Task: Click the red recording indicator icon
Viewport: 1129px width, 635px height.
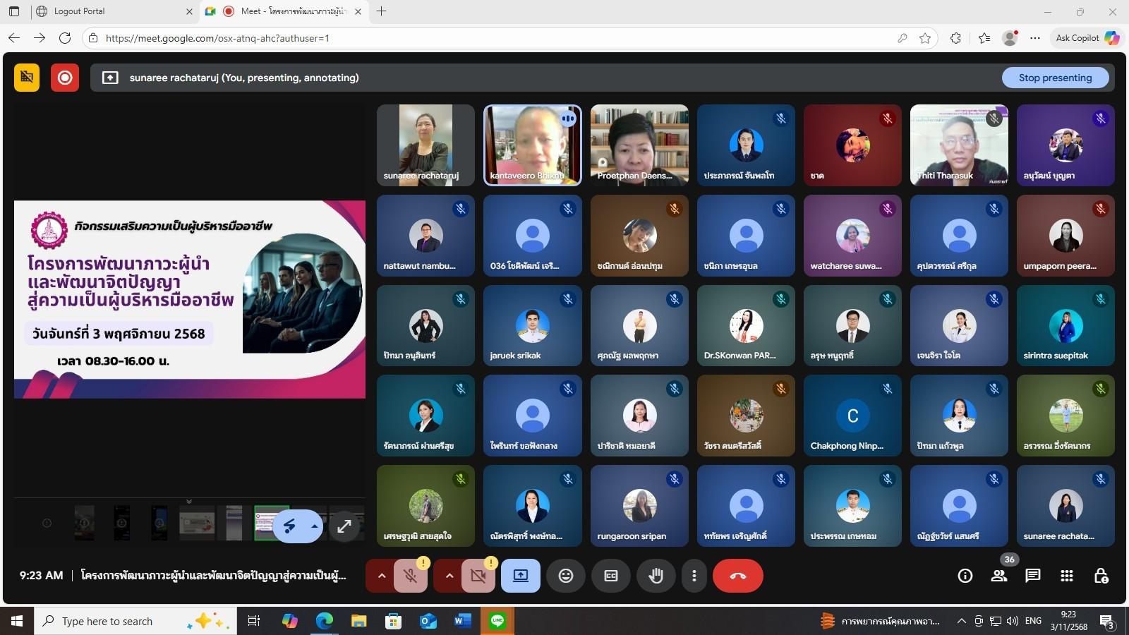Action: coord(64,78)
